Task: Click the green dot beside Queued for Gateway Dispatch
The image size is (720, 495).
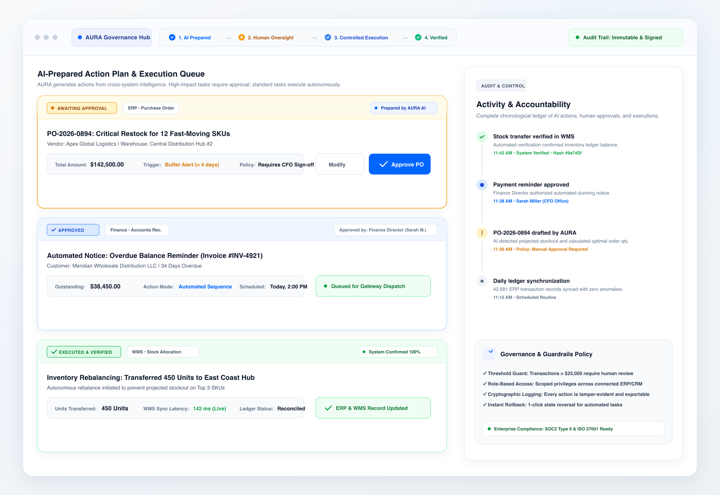Action: coord(325,286)
